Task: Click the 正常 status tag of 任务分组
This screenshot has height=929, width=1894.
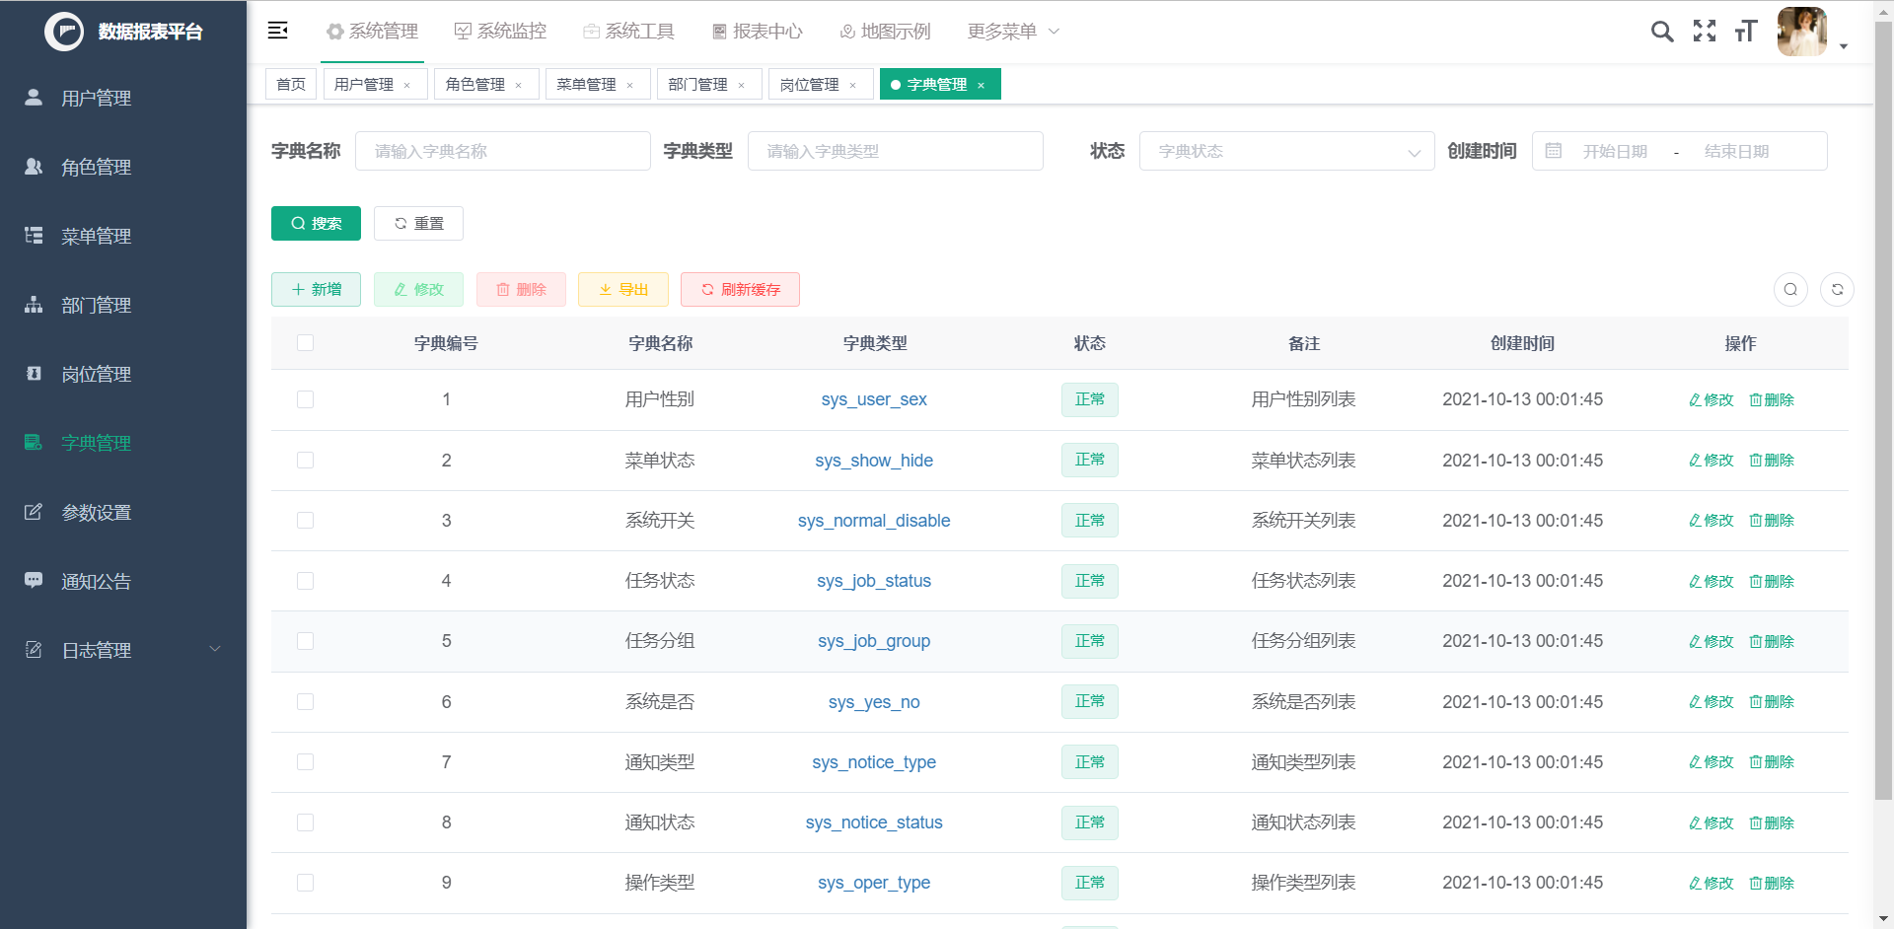Action: point(1089,641)
